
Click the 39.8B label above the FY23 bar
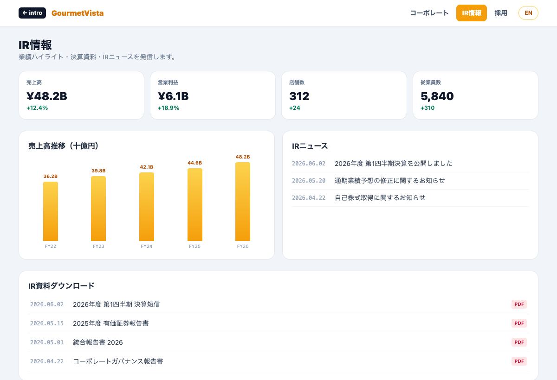(x=98, y=171)
